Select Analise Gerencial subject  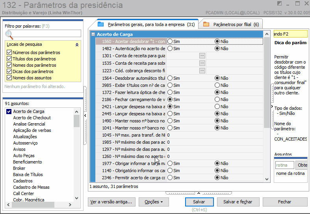coord(29,124)
